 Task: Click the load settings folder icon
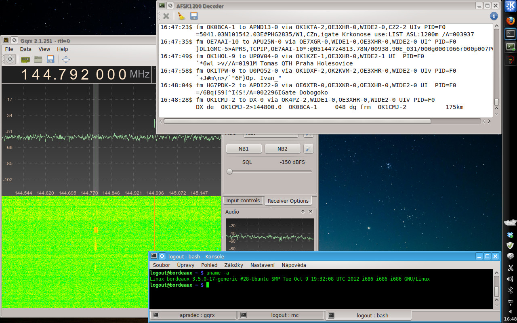(x=38, y=59)
